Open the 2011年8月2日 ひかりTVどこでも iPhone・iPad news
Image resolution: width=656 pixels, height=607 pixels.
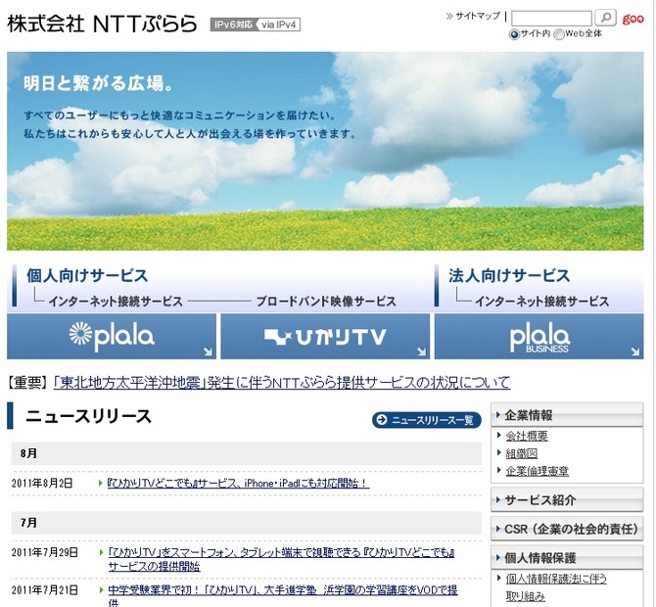(238, 484)
